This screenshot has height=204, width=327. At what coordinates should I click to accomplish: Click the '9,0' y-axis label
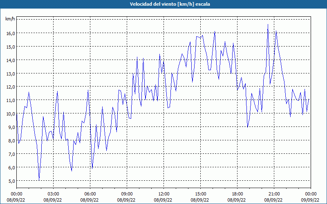tap(11, 127)
